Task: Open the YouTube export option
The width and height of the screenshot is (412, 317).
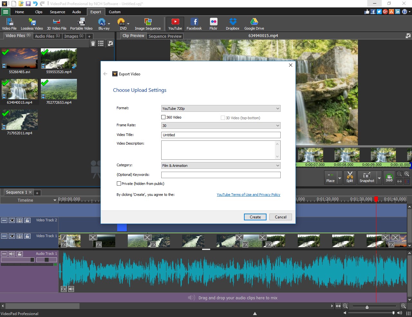Action: 175,23
